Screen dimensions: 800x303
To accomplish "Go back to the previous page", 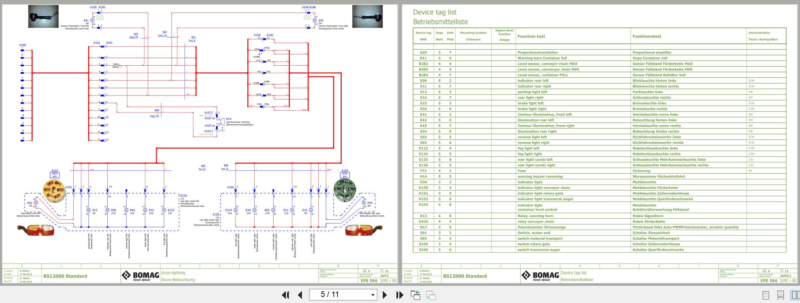I will click(299, 294).
